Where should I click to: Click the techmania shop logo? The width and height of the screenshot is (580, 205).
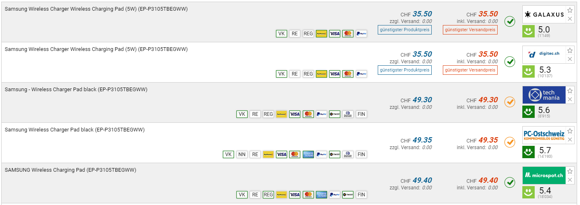[544, 95]
